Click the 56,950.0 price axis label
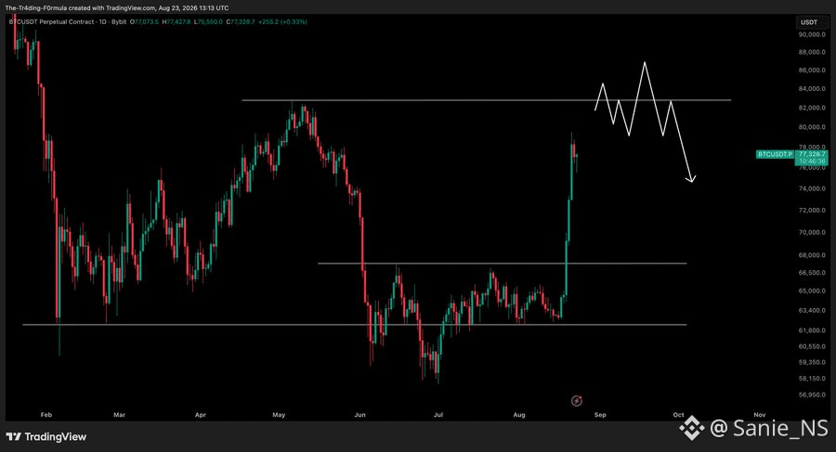 [x=812, y=395]
